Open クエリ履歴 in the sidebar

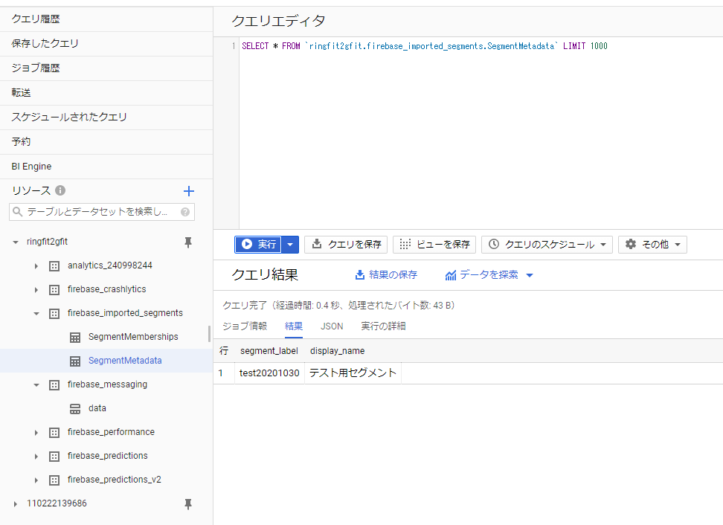[106, 19]
